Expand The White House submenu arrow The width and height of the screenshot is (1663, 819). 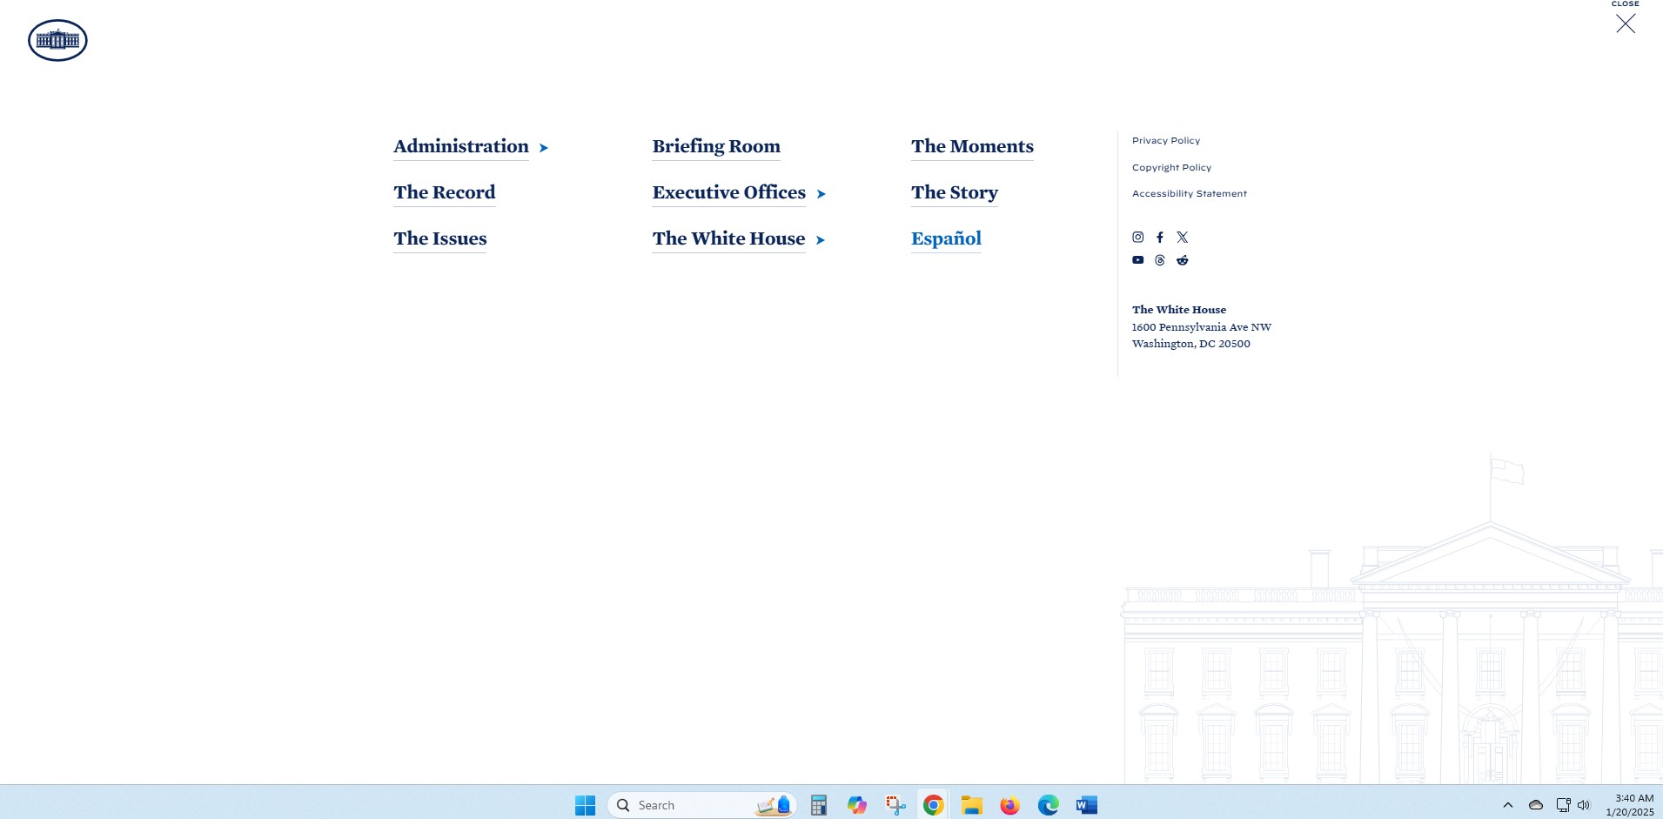[x=820, y=240]
